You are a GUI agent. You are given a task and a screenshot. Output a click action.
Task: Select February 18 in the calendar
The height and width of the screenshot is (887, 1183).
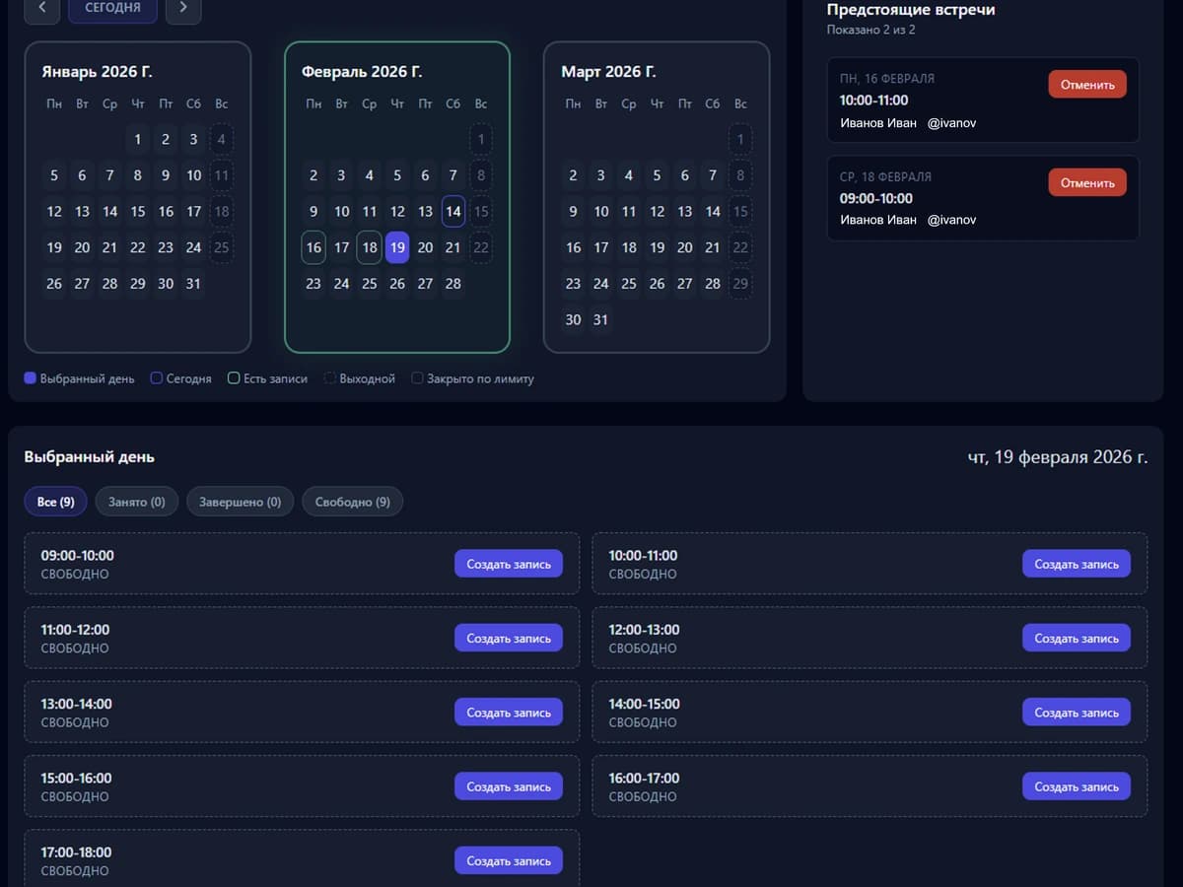pos(369,247)
